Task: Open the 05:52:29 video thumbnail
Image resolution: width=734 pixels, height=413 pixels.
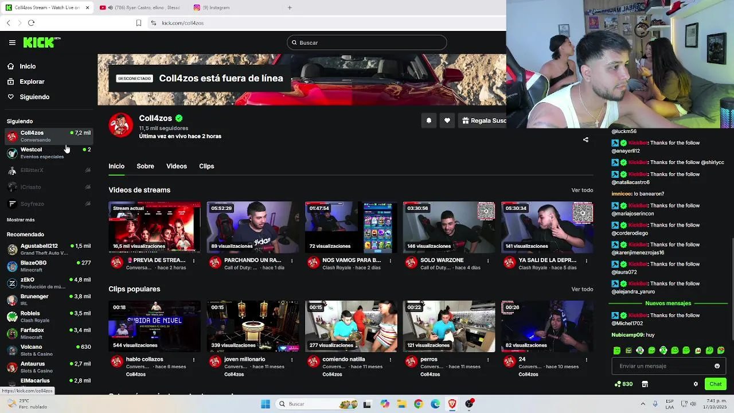Action: click(x=253, y=227)
